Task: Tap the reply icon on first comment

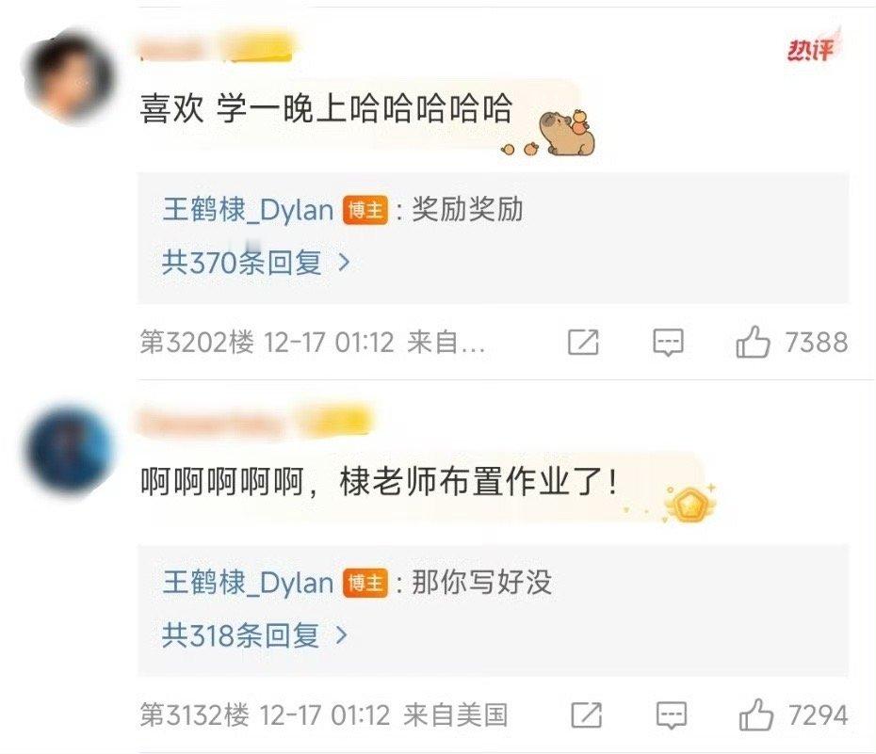Action: 668,342
